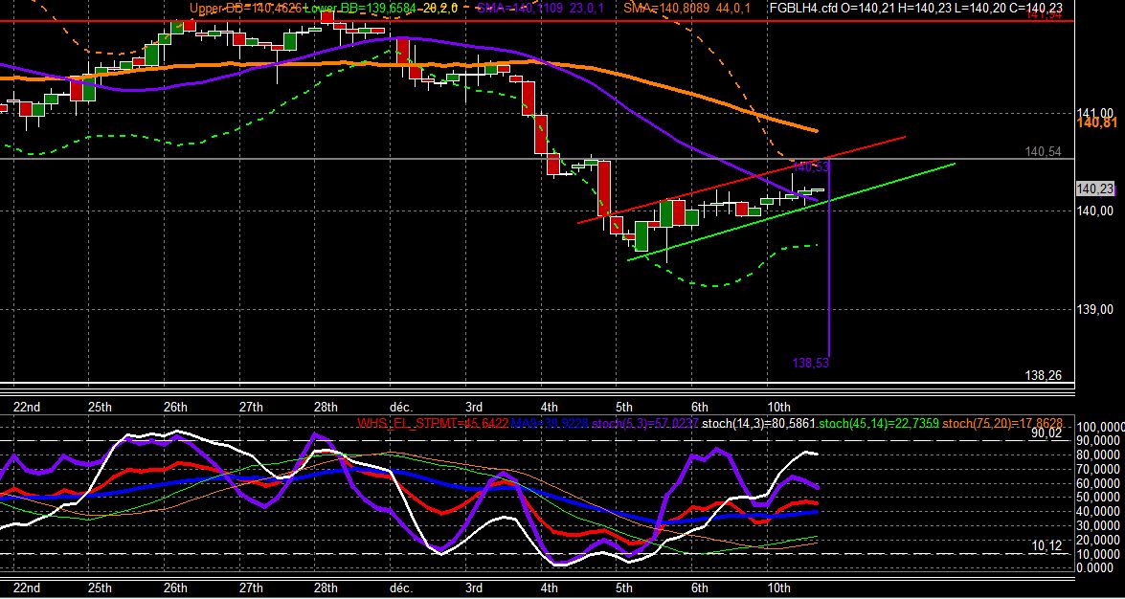Click the 10,12 oversold level label

point(1046,546)
